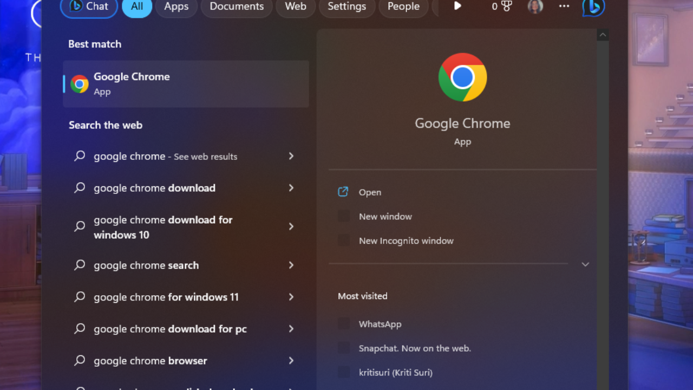Screen dimensions: 693x390
Task: Click Chrome icon in Best match row
Action: (x=80, y=84)
